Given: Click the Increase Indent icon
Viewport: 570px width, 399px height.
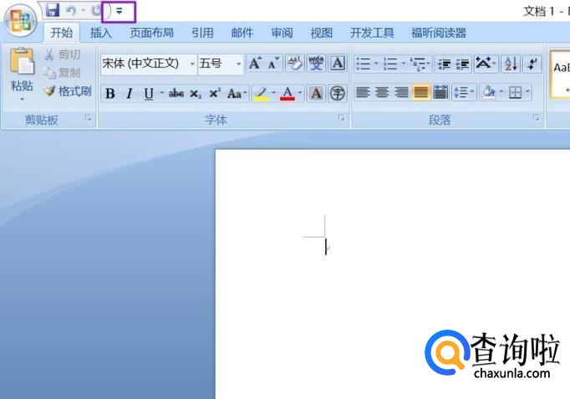Looking at the screenshot, I should (x=463, y=64).
